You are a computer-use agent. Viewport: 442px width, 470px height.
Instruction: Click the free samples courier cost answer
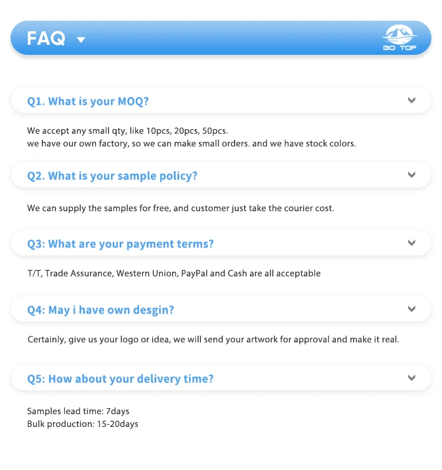click(x=180, y=208)
